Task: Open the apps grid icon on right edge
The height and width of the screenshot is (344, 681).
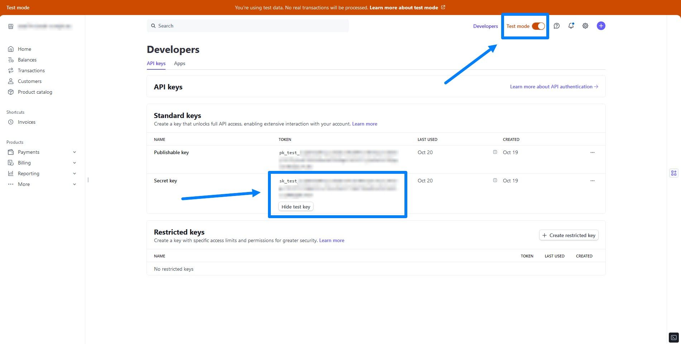Action: pyautogui.click(x=674, y=173)
